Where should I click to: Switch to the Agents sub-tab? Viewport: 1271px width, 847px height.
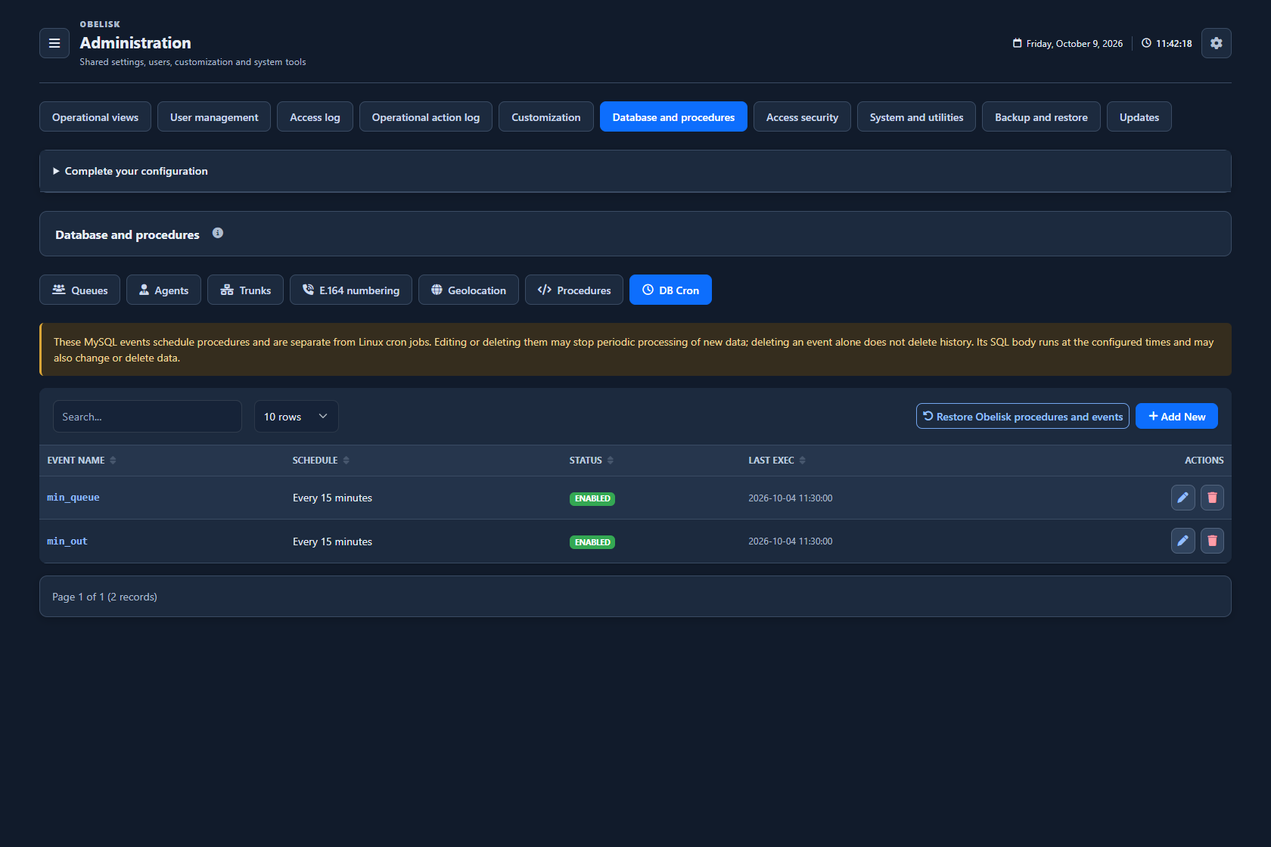[x=163, y=290]
